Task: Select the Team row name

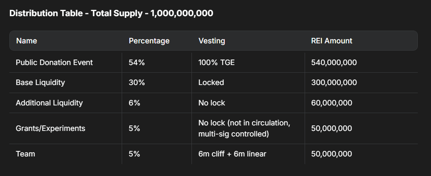Action: click(25, 154)
